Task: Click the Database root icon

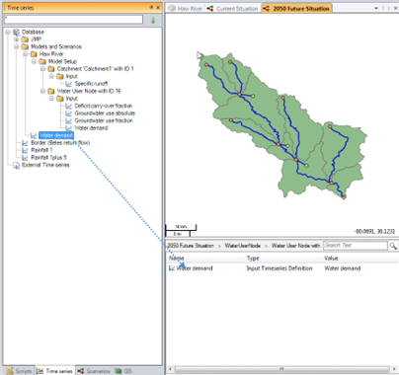Action: tap(16, 32)
